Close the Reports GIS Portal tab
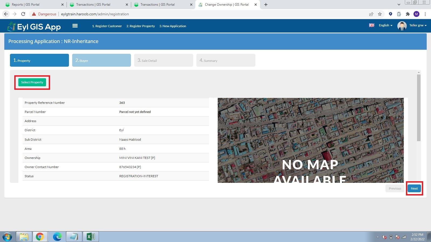The height and width of the screenshot is (242, 431). pos(62,5)
